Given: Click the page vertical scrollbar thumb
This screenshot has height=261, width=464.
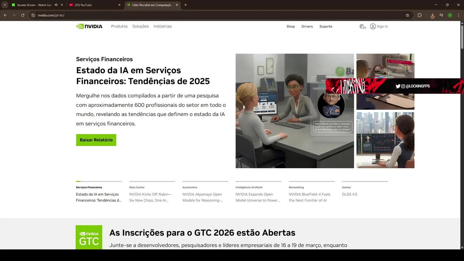Looking at the screenshot, I should tap(462, 36).
